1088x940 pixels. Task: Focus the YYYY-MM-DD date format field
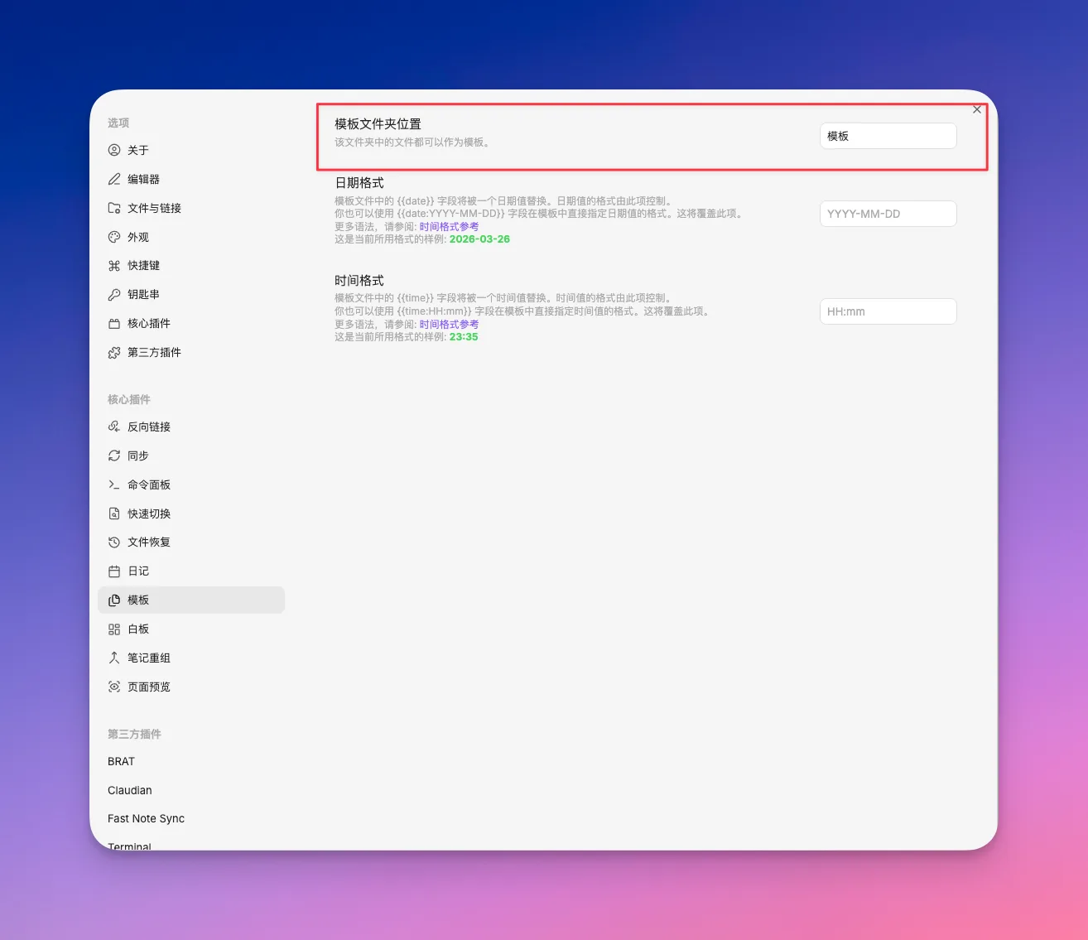[888, 214]
